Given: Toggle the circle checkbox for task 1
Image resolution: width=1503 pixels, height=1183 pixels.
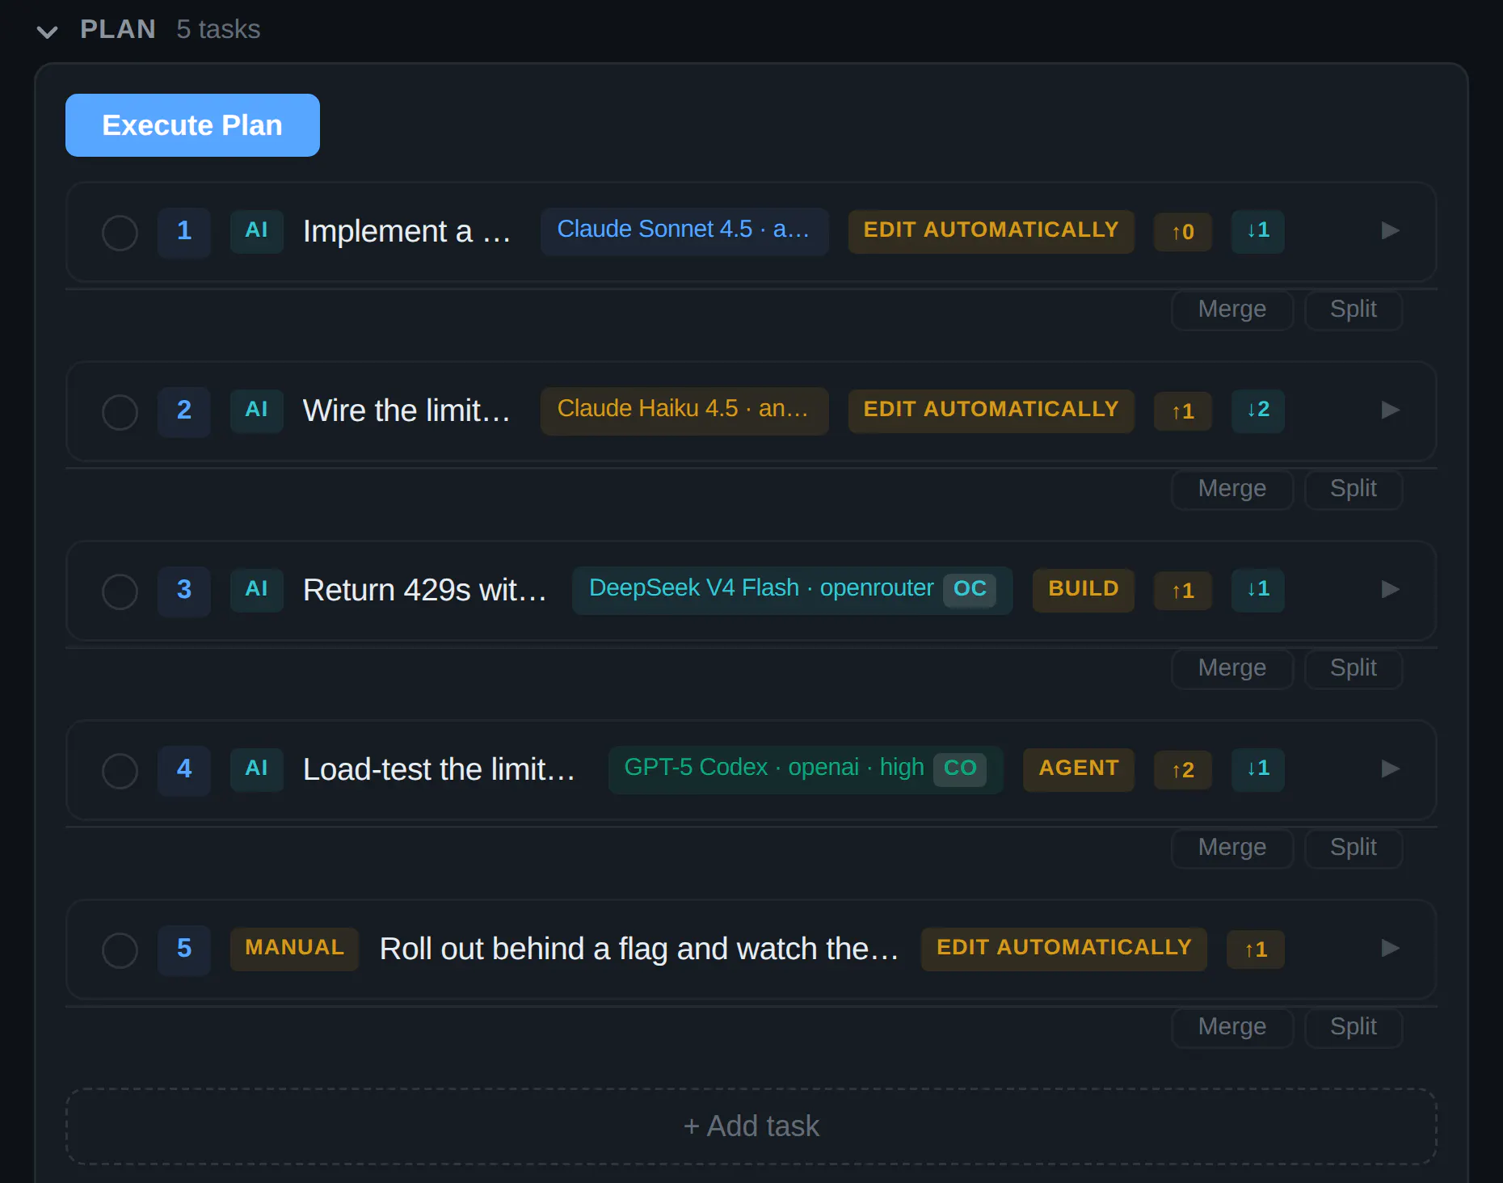Looking at the screenshot, I should click(x=120, y=233).
